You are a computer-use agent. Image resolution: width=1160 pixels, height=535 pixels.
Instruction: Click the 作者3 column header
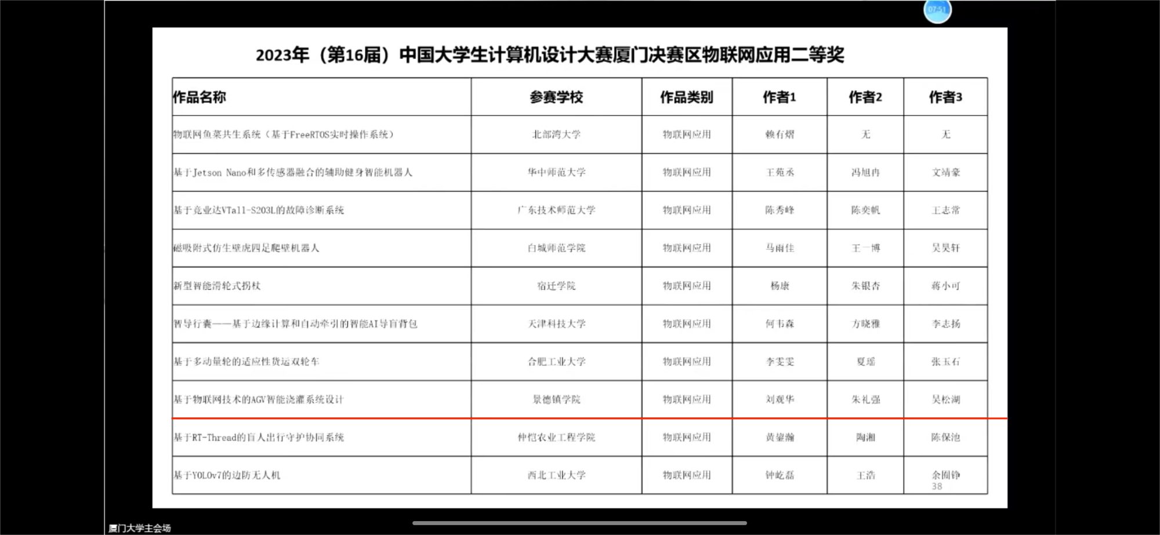[x=945, y=97]
